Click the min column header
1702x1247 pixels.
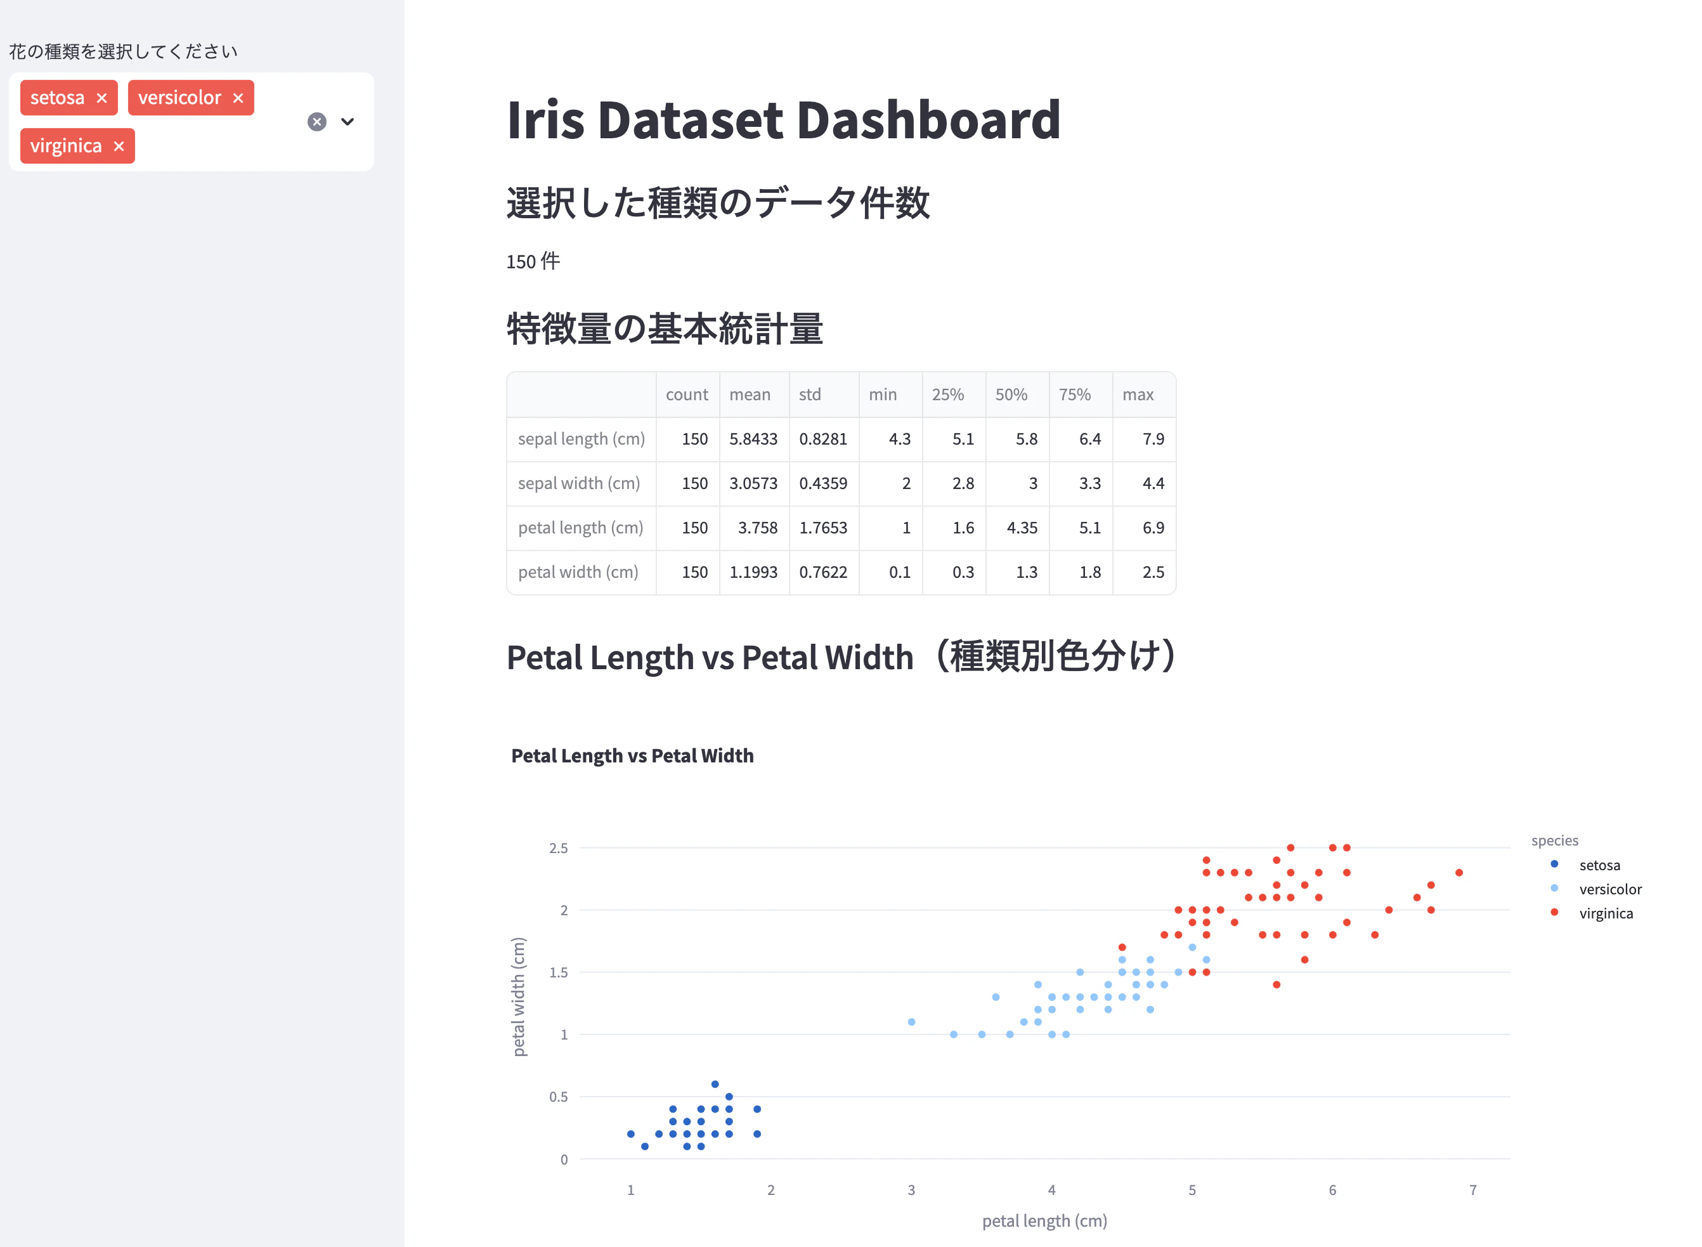point(883,395)
